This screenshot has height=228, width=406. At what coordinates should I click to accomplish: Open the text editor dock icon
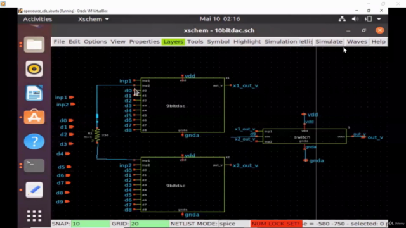[34, 190]
